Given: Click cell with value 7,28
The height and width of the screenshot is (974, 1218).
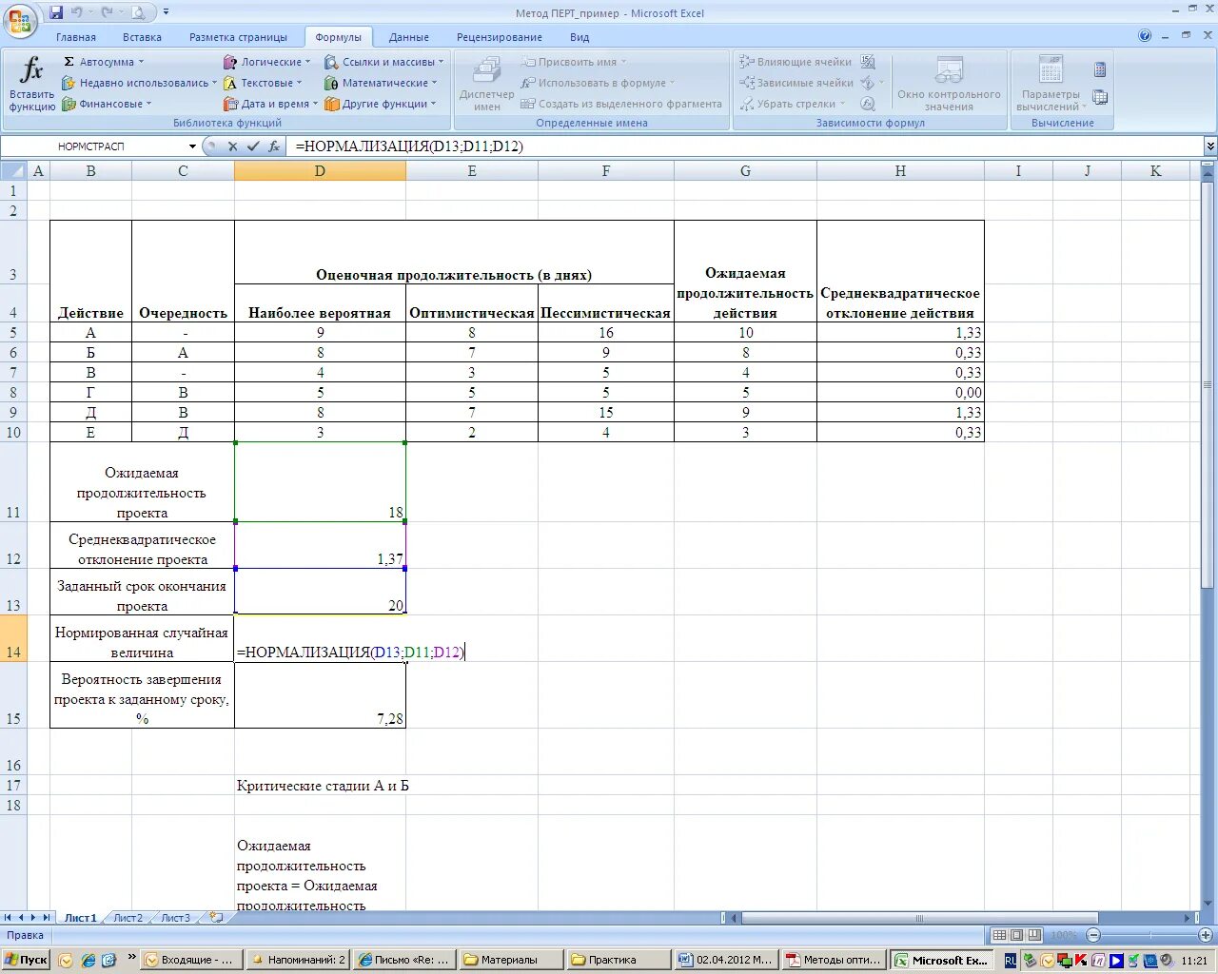Looking at the screenshot, I should (x=320, y=695).
